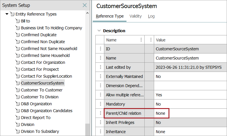Select Bill to in the tree
Viewport: 227px width, 136px height.
25,21
